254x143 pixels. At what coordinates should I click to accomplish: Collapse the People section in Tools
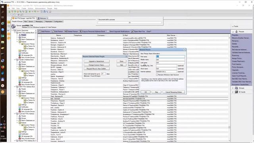[233, 32]
